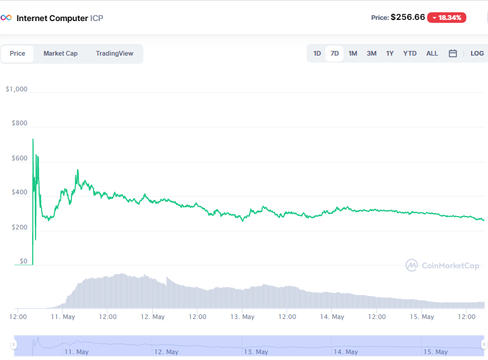Click the right navigator range handle
Screen dimensions: 488x360
coord(484,344)
